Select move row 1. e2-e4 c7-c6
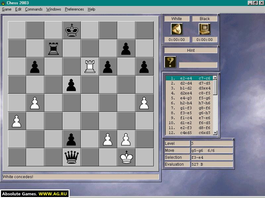The height and width of the screenshot is (198, 265). [189, 78]
